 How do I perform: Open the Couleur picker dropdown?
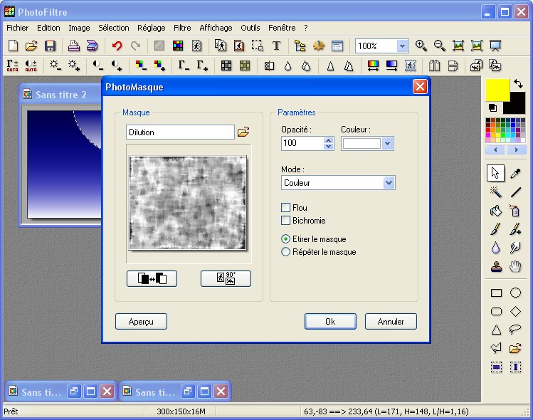[x=387, y=144]
